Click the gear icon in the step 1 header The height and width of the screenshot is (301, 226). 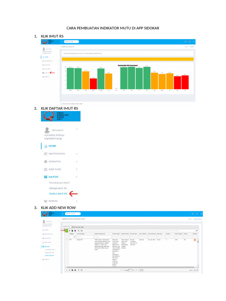tap(194, 41)
